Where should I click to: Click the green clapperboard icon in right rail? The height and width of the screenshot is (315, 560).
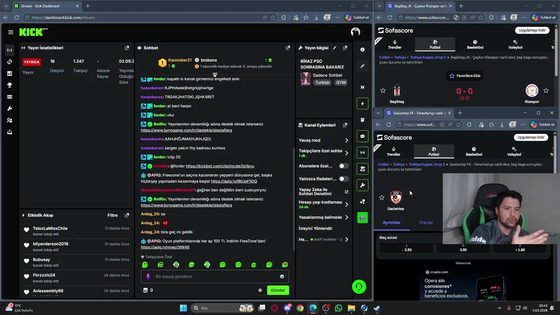pos(362,217)
